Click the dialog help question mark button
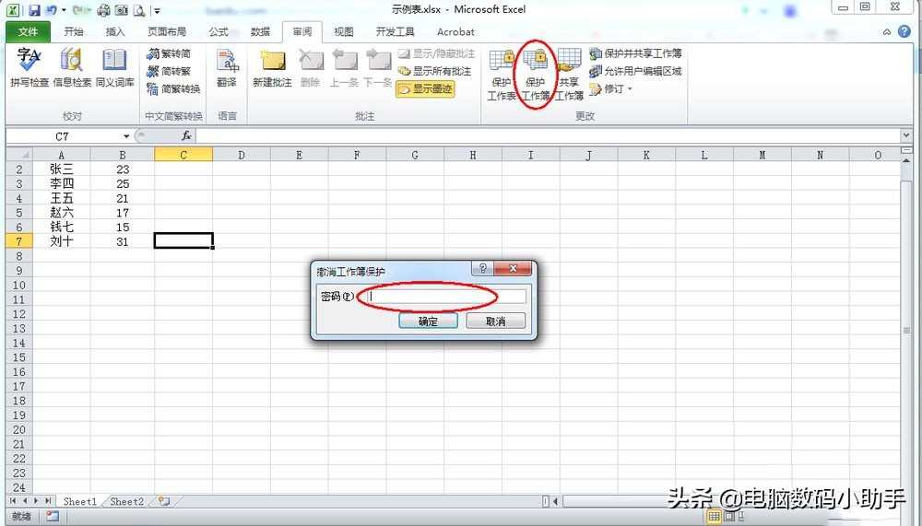 482,269
